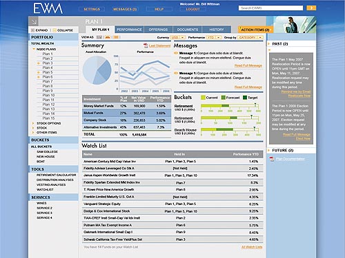Click the orange bullet beside Plan 5
This screenshot has width=345, height=258.
click(39, 72)
